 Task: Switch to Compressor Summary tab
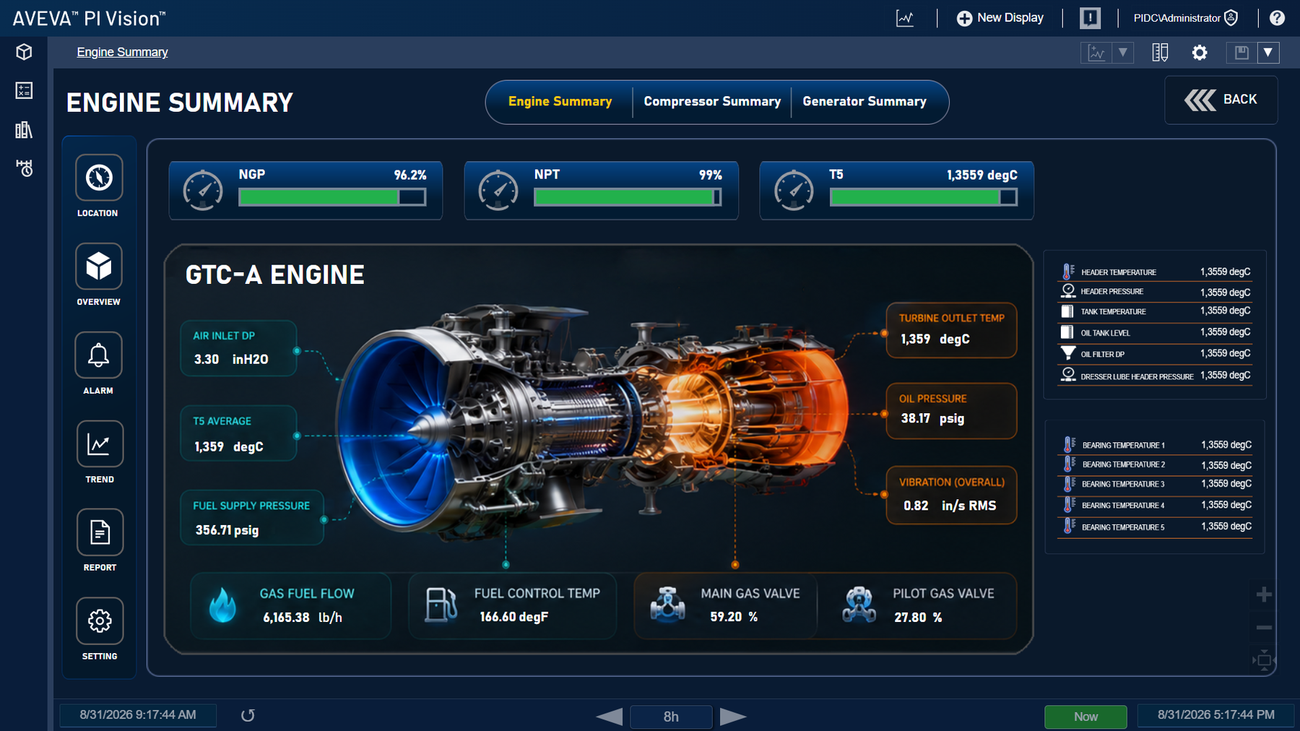click(712, 102)
